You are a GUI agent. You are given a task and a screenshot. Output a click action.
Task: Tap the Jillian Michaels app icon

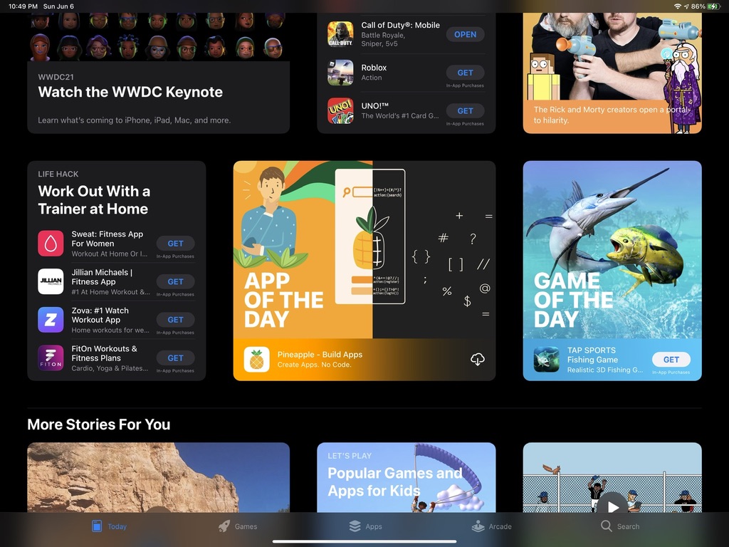51,281
